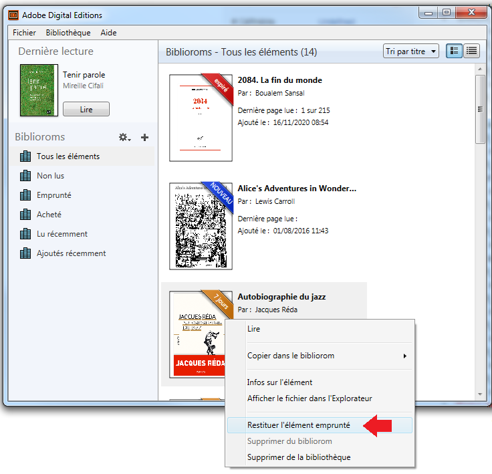Switch to thumbnail view mode
Image resolution: width=492 pixels, height=474 pixels.
(x=455, y=51)
